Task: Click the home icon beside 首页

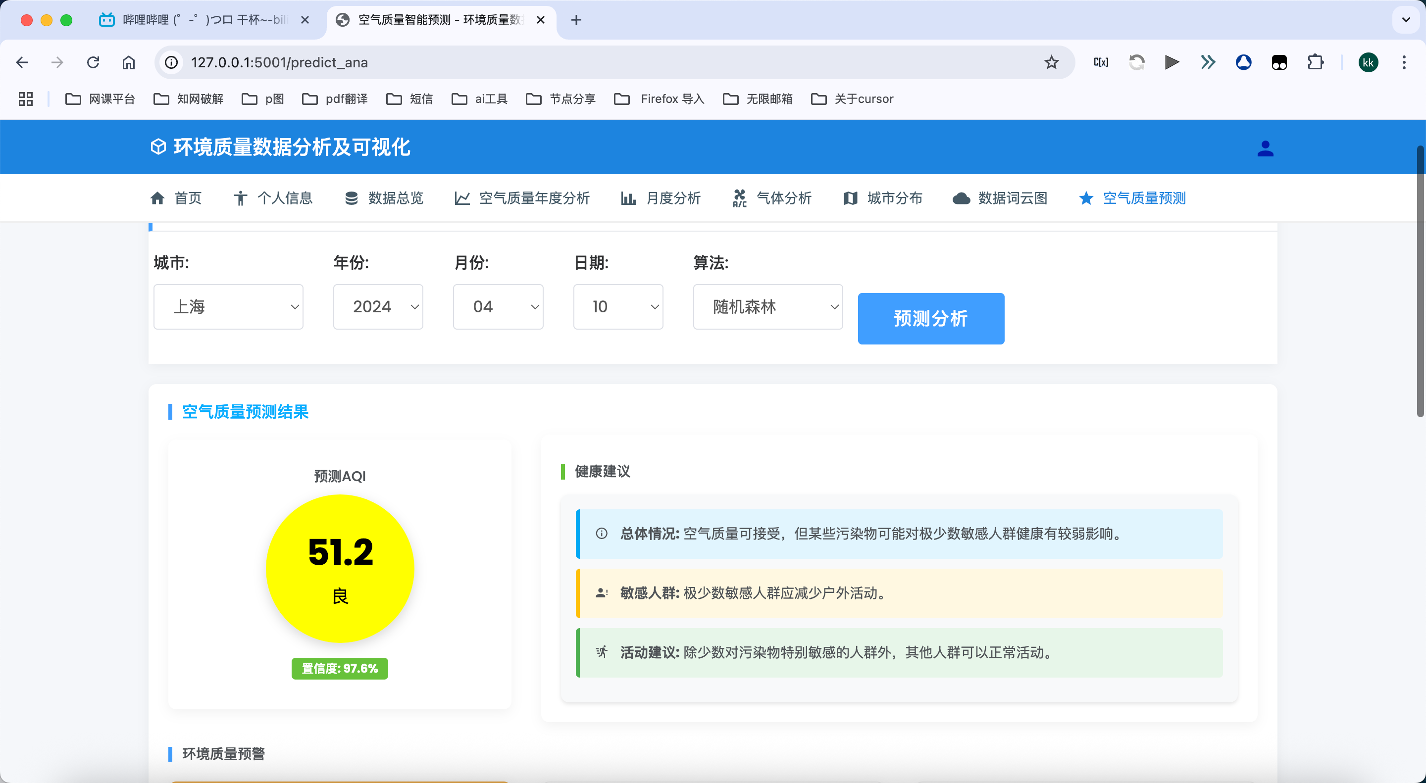Action: pyautogui.click(x=157, y=198)
